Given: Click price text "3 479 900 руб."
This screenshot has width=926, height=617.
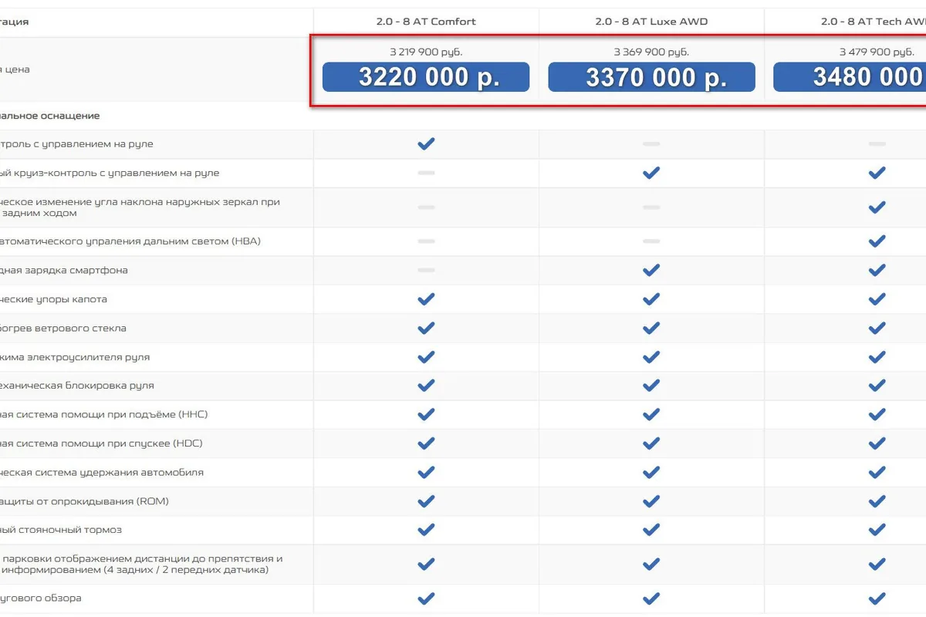Looking at the screenshot, I should coord(877,52).
